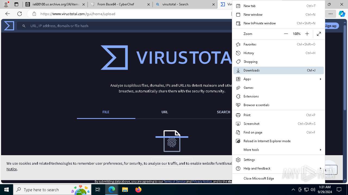Viewport: 348px width, 195px height.
Task: Open the notification center icon
Action: (339, 190)
